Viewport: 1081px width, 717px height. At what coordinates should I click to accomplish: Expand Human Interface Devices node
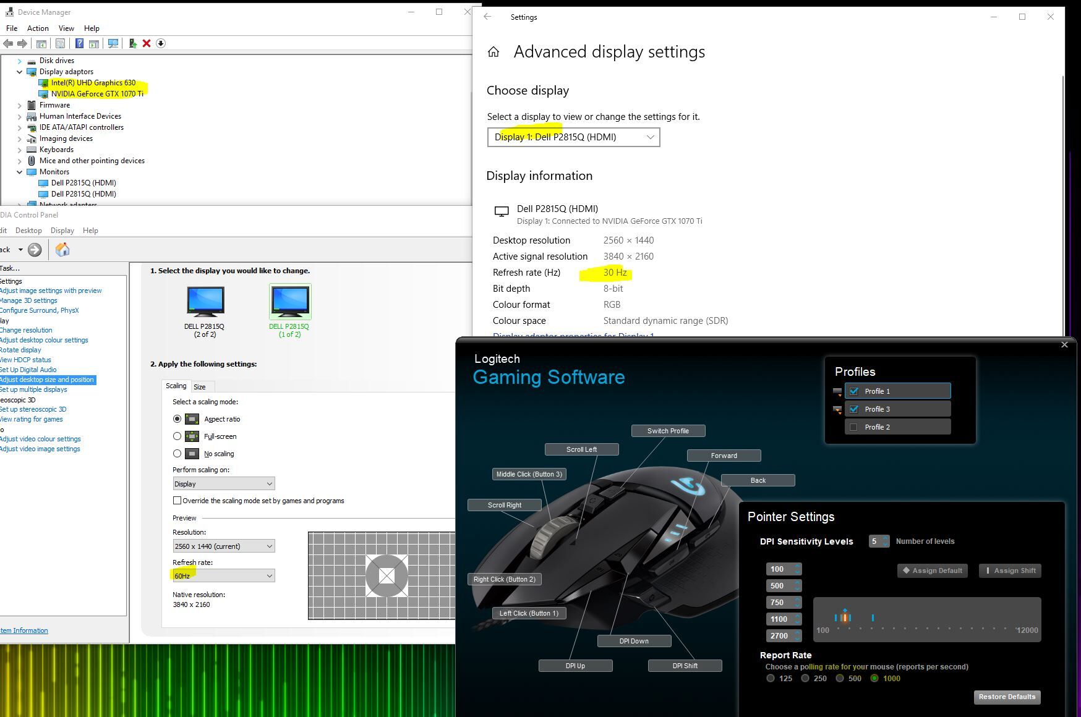pos(19,116)
